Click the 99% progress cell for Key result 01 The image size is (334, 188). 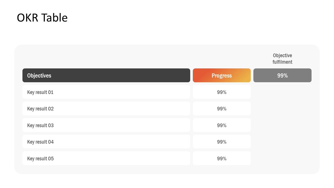pos(222,92)
